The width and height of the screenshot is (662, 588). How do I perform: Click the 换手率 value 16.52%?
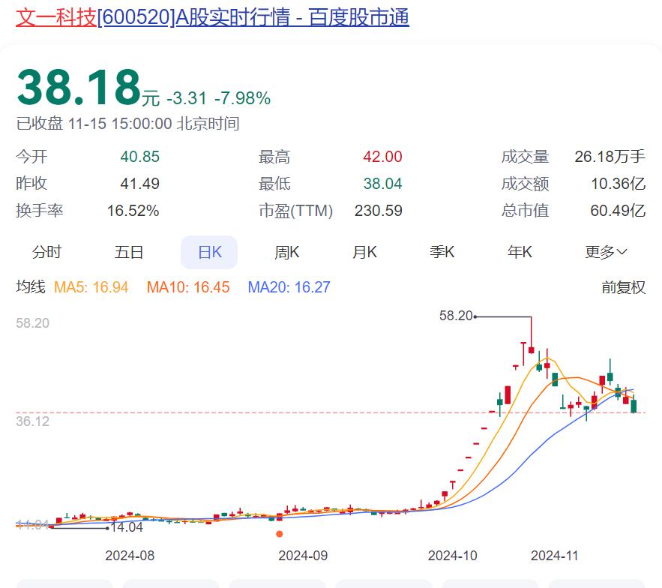click(x=133, y=211)
